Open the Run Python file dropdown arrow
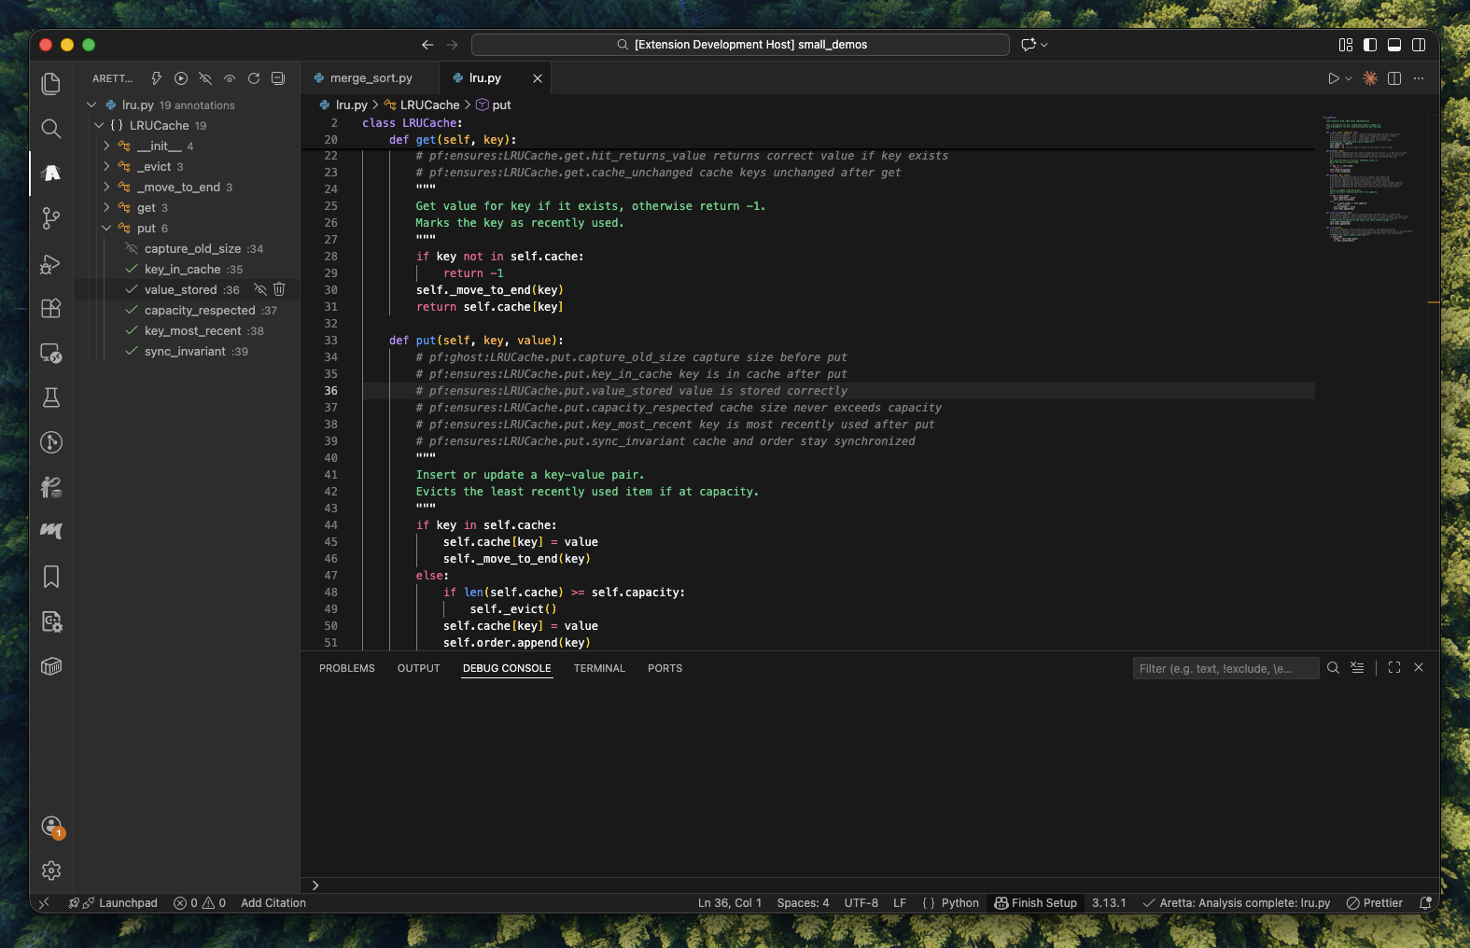1470x948 pixels. click(1349, 78)
